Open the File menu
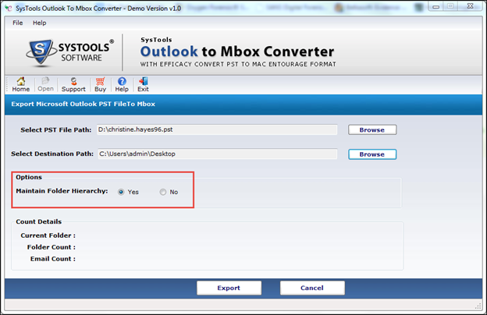 (18, 23)
